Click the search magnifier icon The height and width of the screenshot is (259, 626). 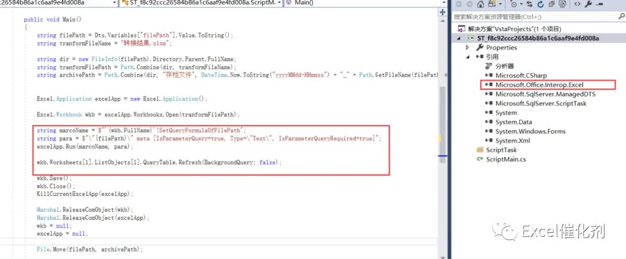621,17
